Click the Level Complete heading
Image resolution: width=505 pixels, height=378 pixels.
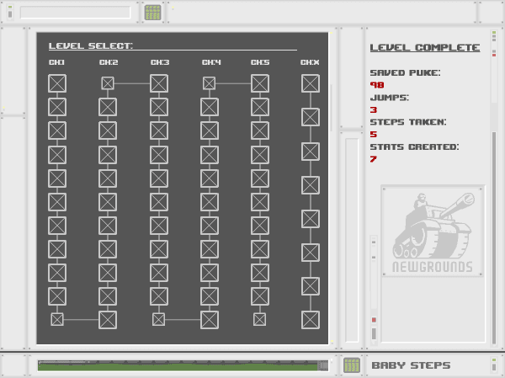coord(425,48)
